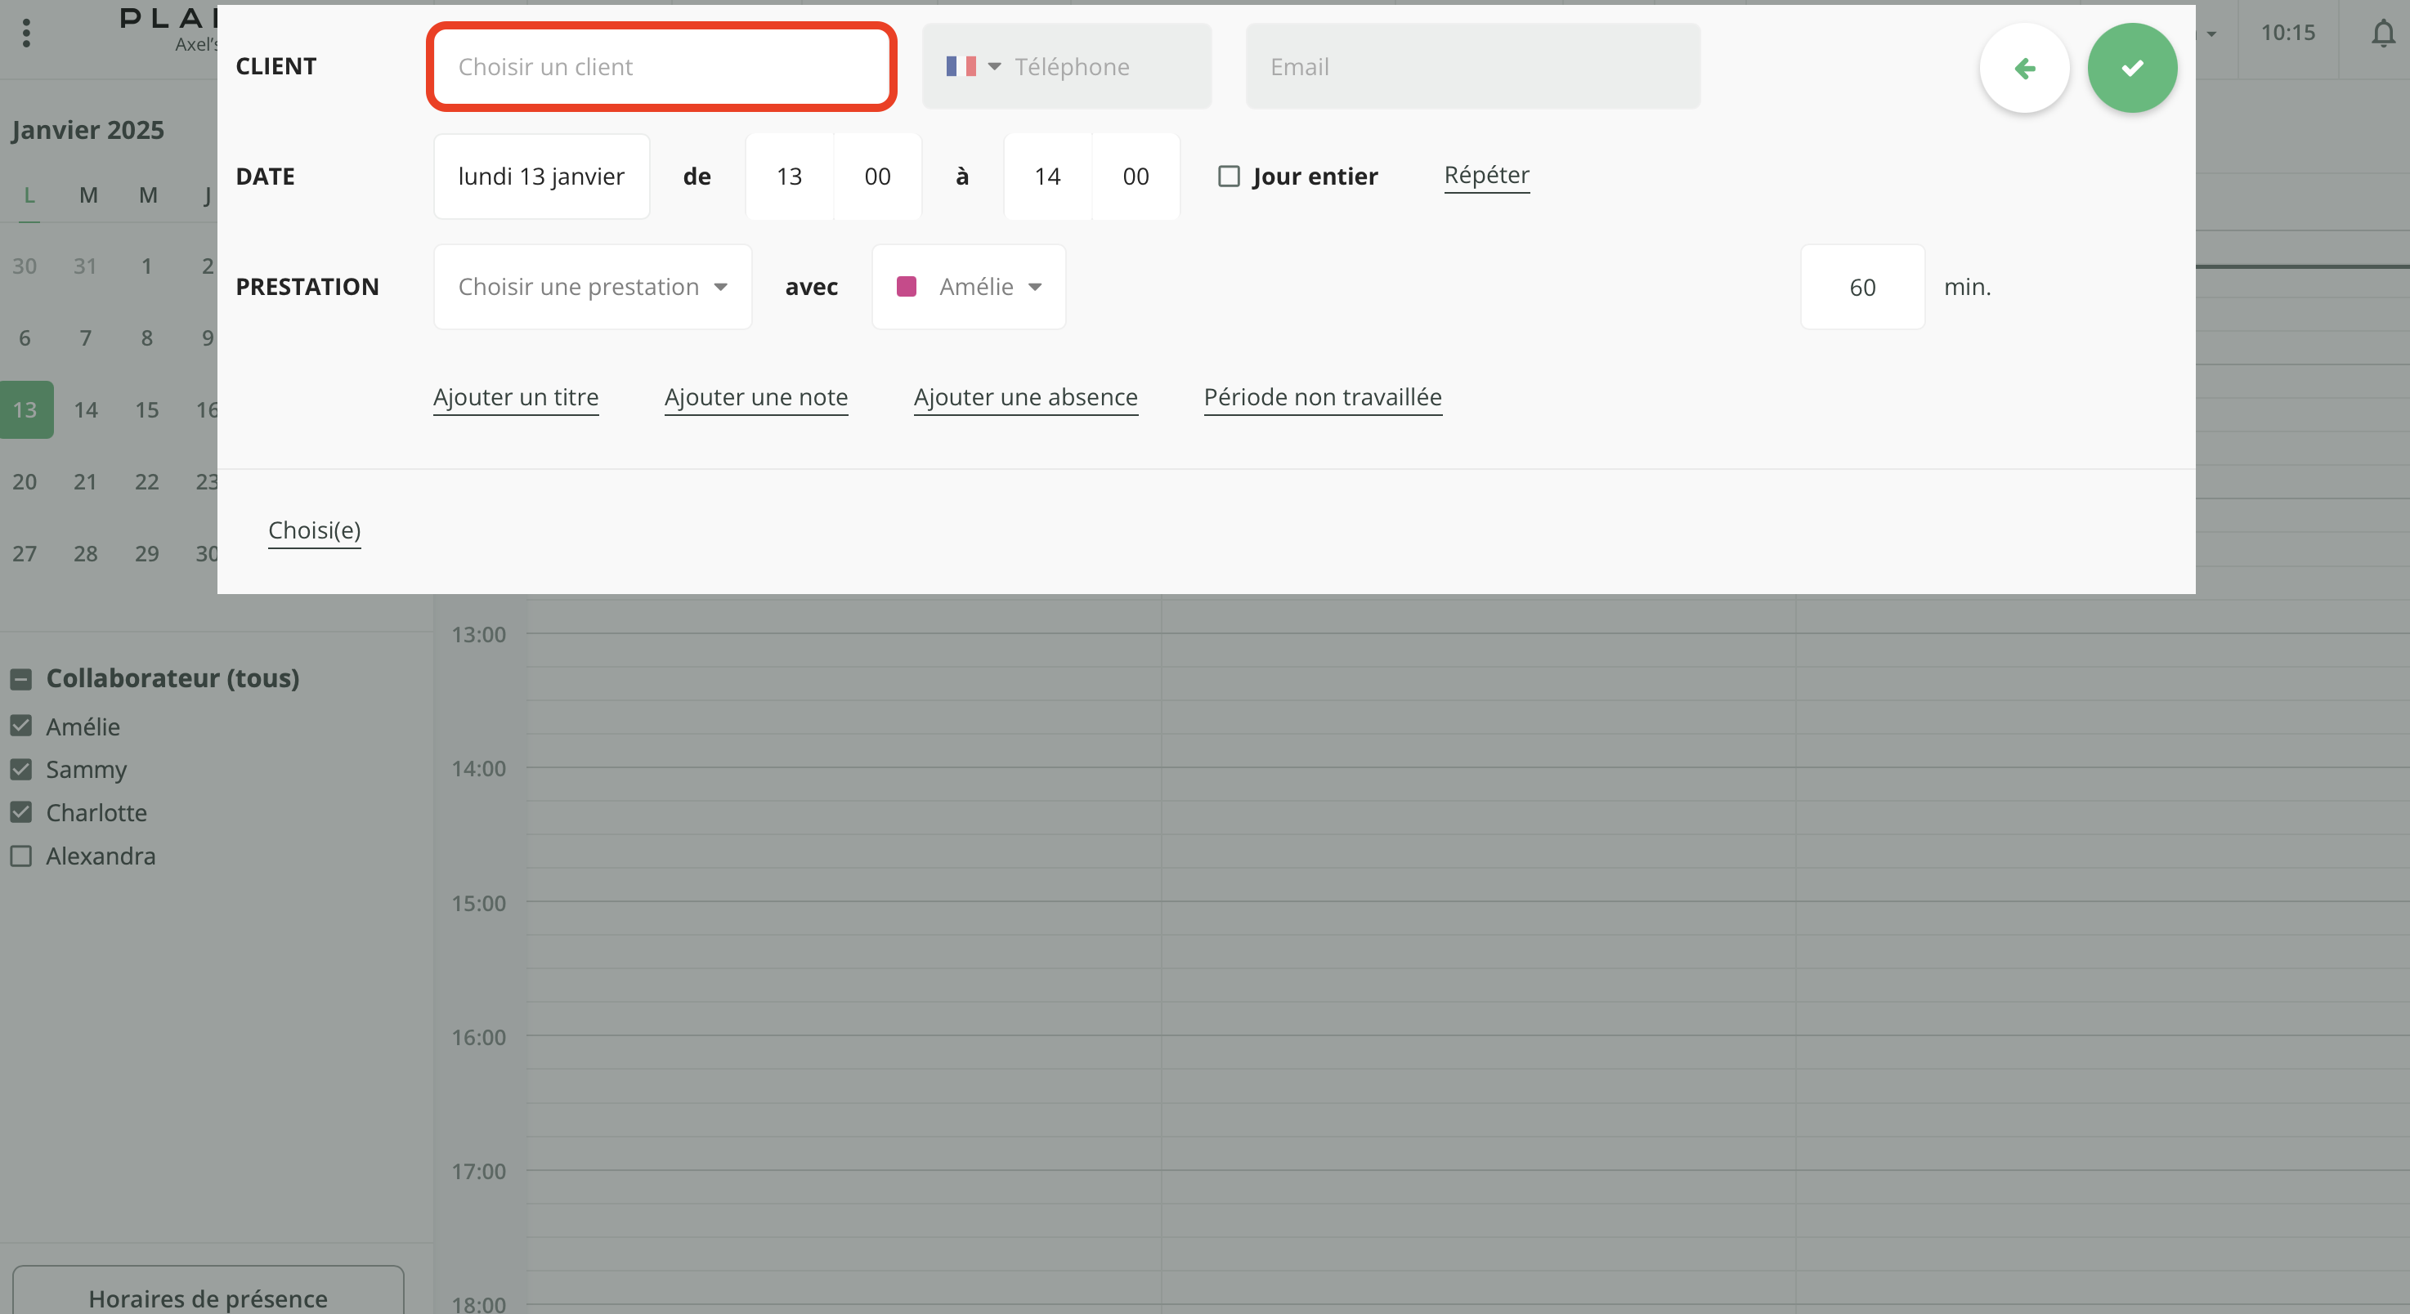Click Ajouter une note

755,396
